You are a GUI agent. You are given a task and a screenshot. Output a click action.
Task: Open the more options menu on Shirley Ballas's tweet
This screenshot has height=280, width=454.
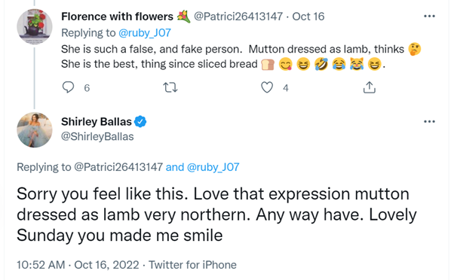click(429, 121)
